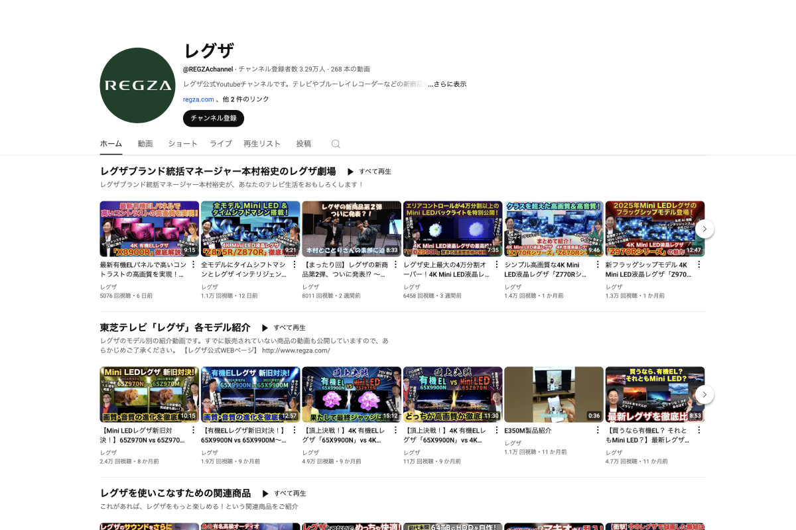The width and height of the screenshot is (796, 530).
Task: Open video title 新フラッグシップモデル 4K Mini LED
Action: (648, 270)
